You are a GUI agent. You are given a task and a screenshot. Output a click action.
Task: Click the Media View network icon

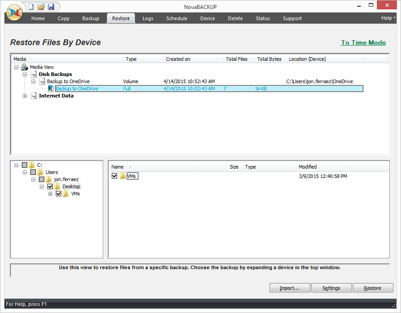[25, 67]
